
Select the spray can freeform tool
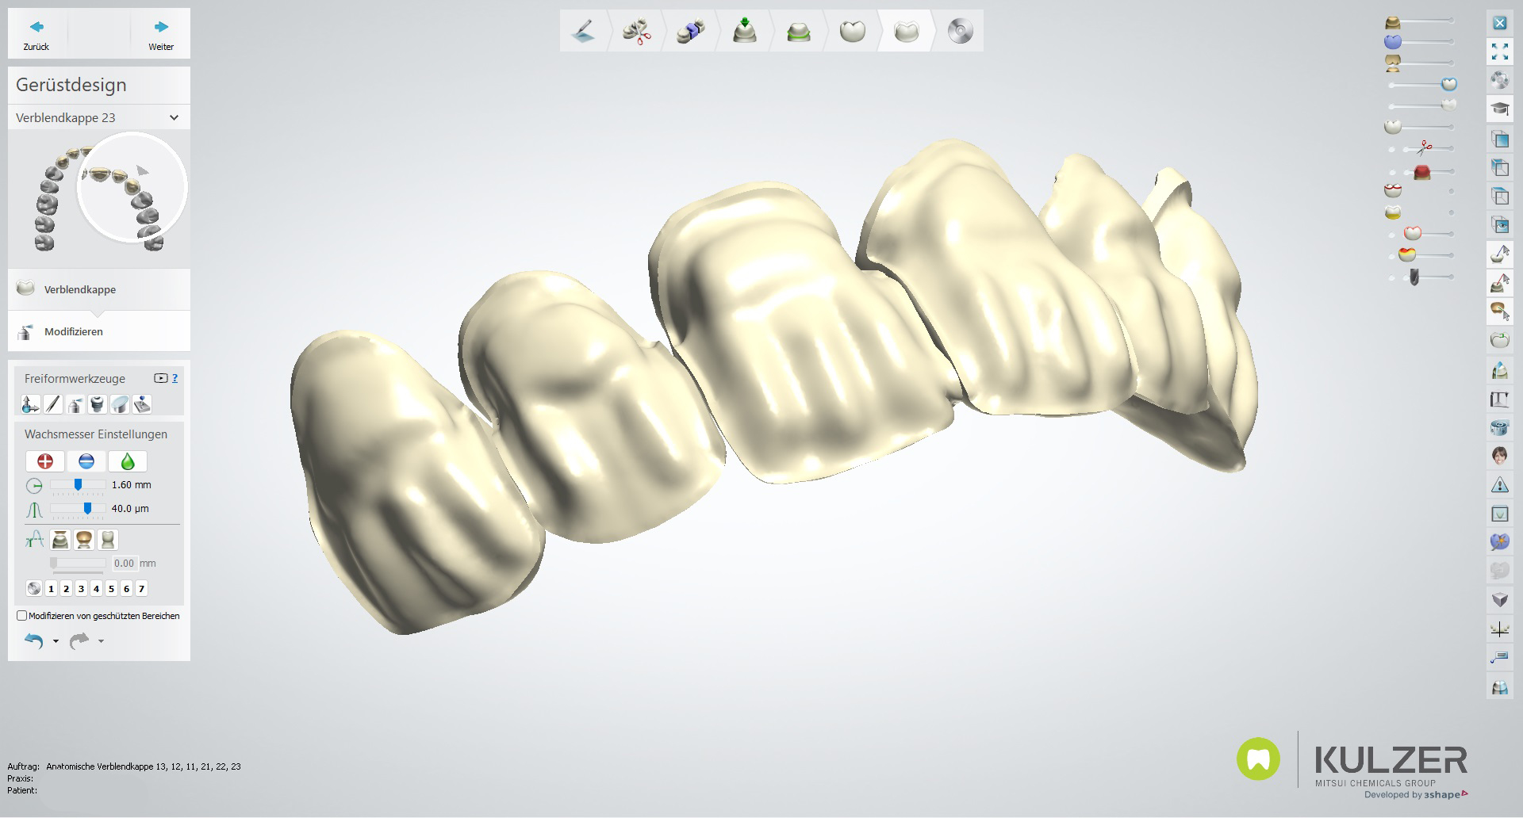[75, 405]
